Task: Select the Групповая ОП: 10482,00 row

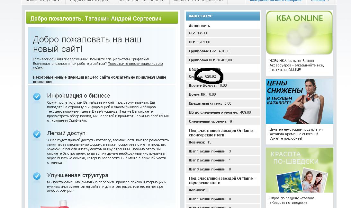Action: [223, 60]
